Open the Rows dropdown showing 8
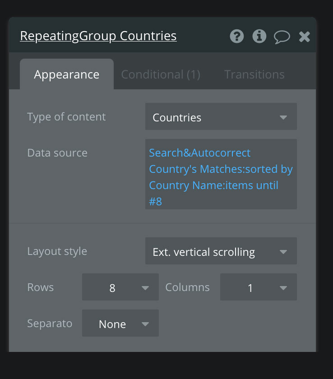 120,287
